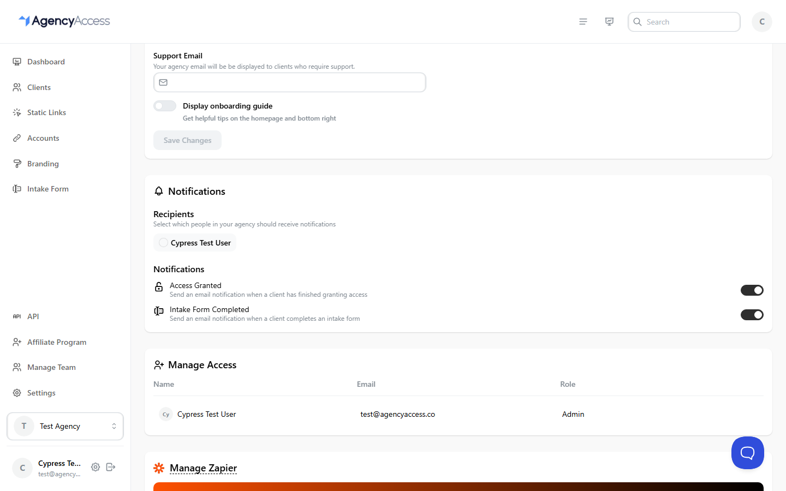
Task: Open Manage Team page
Action: (51, 367)
